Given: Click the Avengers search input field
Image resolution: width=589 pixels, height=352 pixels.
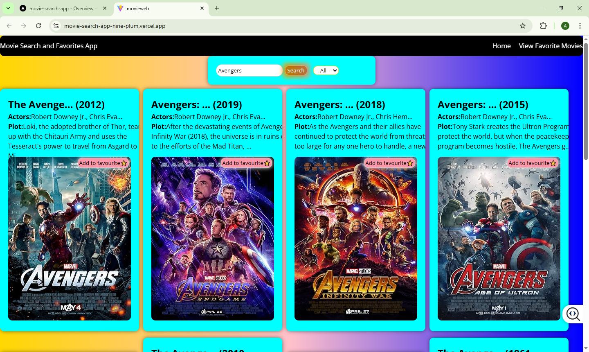Looking at the screenshot, I should click(x=249, y=70).
